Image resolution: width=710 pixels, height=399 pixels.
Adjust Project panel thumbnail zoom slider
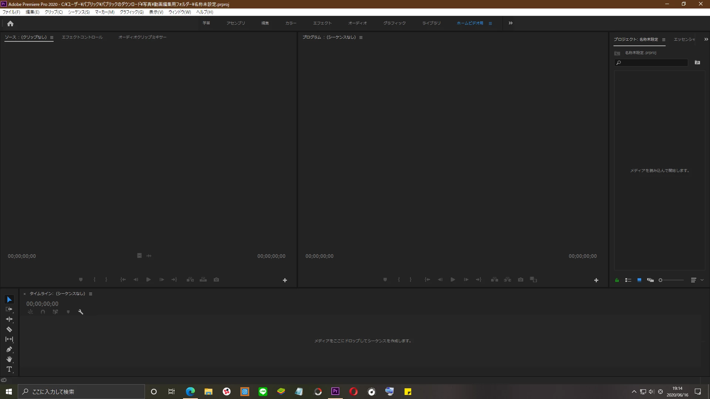click(671, 280)
